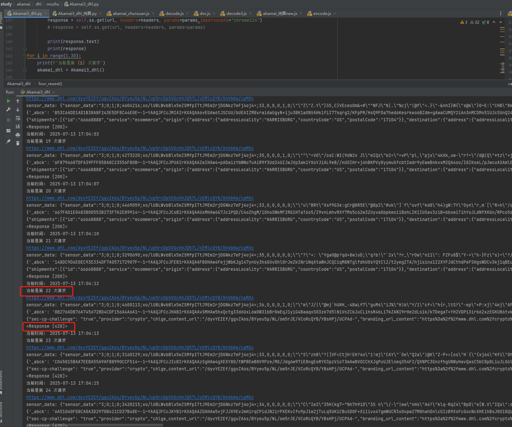Click the weak warning count 32
Viewport: 512px width, 427px height.
coord(475,22)
